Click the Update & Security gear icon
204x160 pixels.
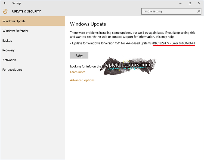(x=5, y=11)
